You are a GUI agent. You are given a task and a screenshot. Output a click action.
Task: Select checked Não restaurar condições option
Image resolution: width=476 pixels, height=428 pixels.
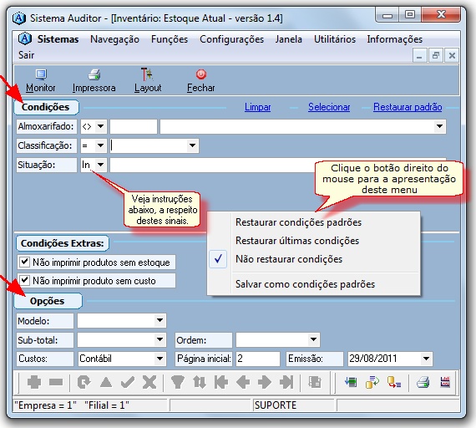click(x=289, y=259)
